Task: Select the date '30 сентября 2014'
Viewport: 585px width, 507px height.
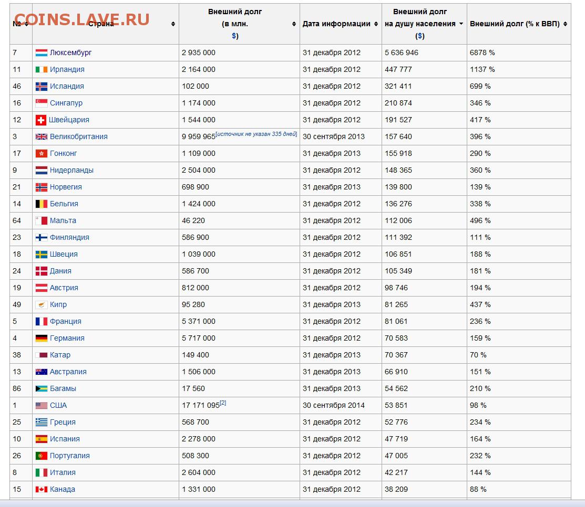Action: (x=334, y=405)
